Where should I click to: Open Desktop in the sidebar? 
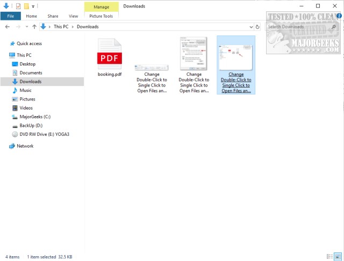click(x=27, y=64)
